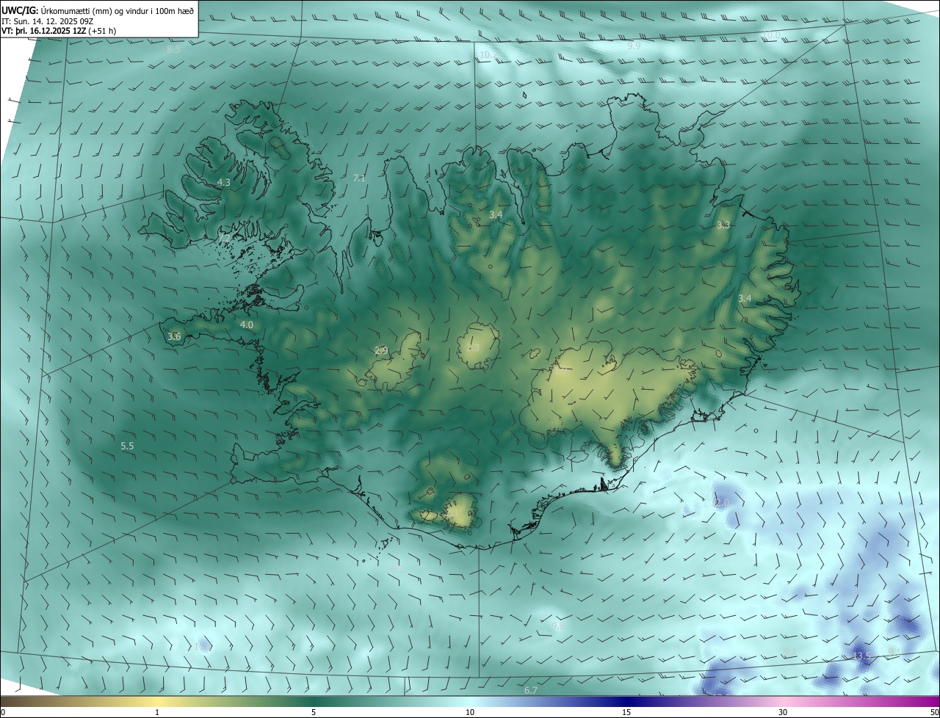This screenshot has width=940, height=718.
Task: Click the color scale tick labeled 5
Action: click(314, 713)
